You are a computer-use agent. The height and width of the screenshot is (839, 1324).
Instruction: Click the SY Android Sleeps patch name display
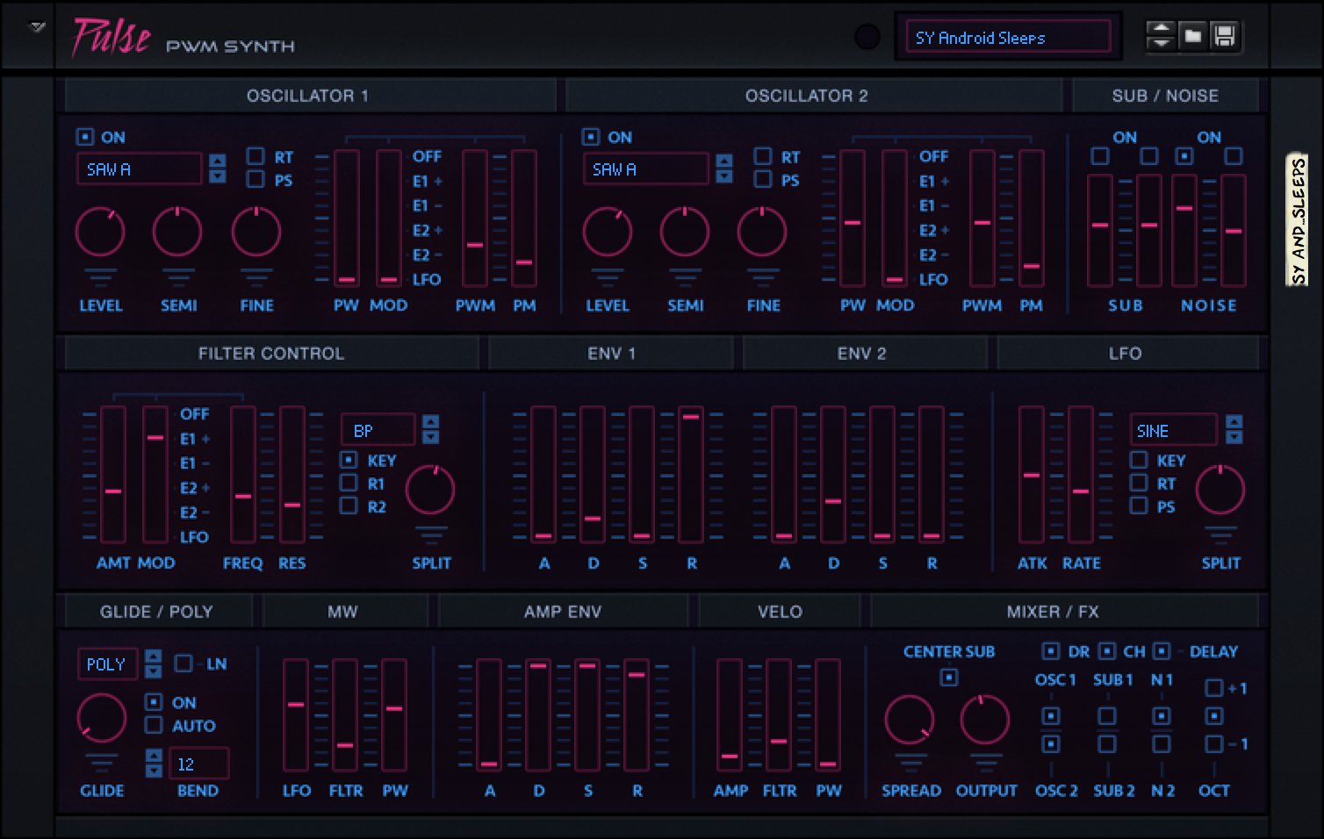[x=1008, y=38]
